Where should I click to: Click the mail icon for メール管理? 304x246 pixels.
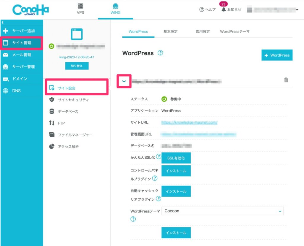(x=6, y=55)
